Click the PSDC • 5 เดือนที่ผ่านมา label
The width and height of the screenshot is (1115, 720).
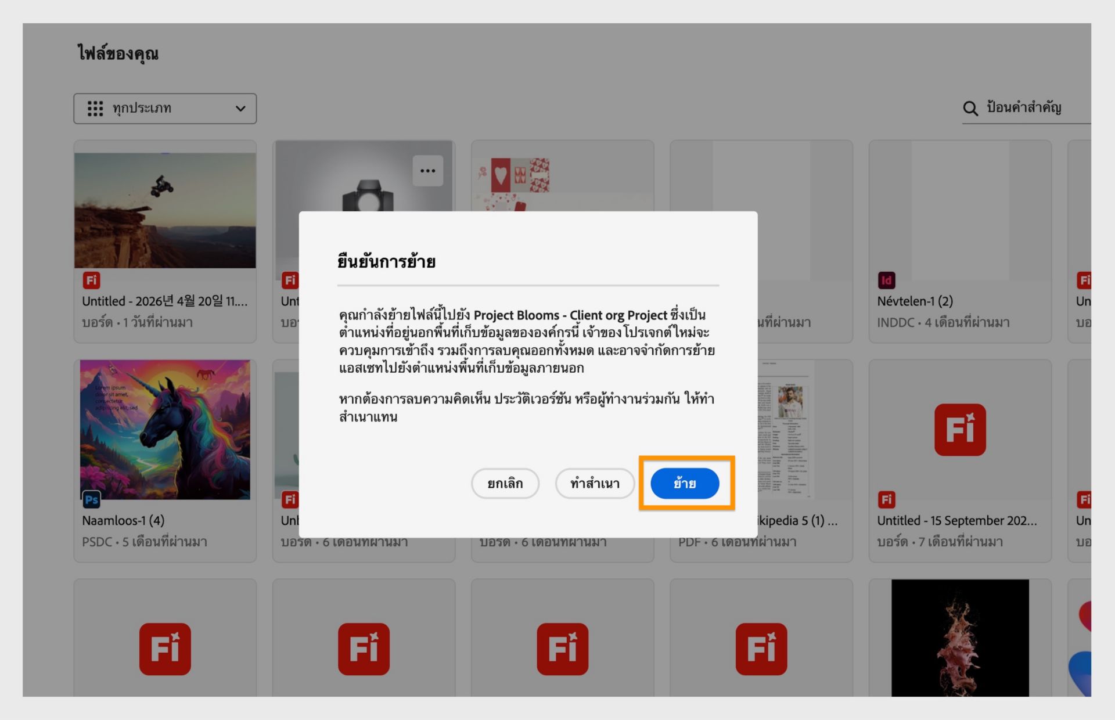click(145, 542)
